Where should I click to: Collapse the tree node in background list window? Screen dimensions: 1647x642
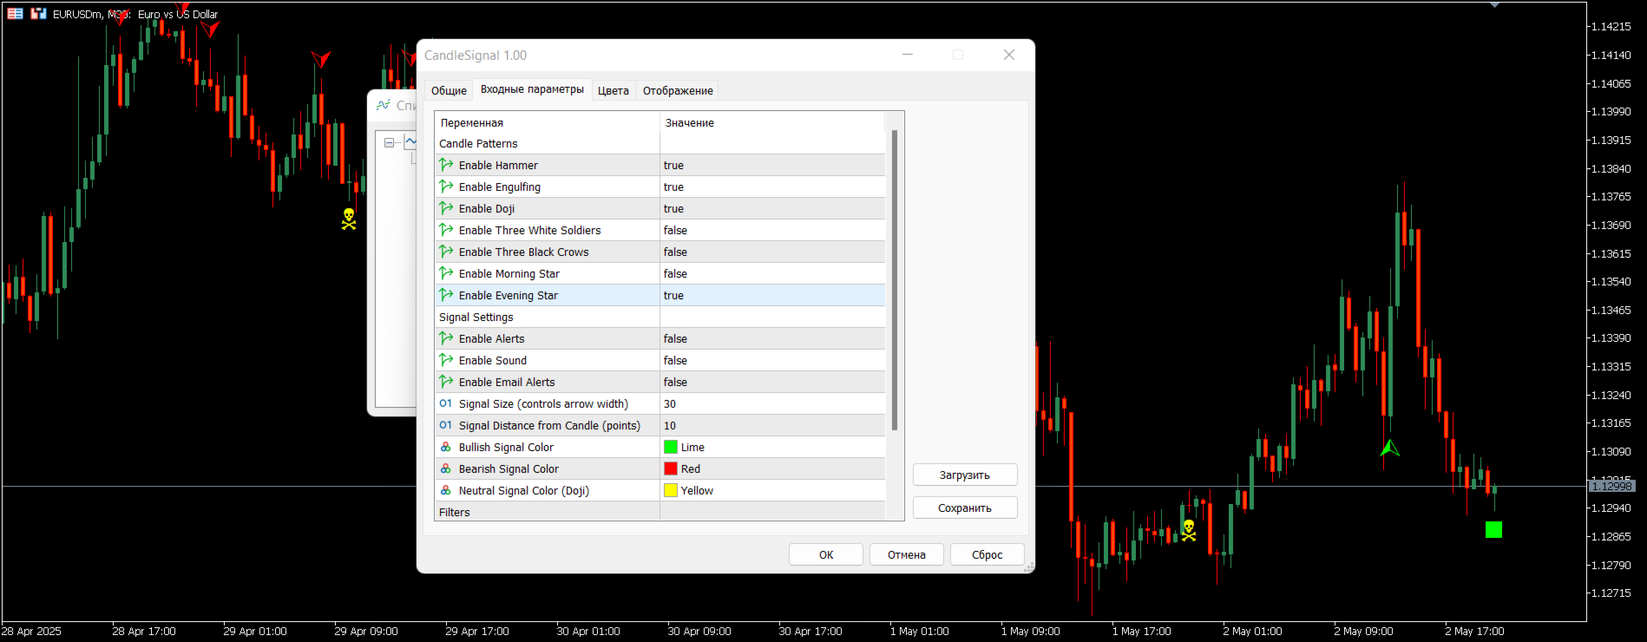pos(390,142)
